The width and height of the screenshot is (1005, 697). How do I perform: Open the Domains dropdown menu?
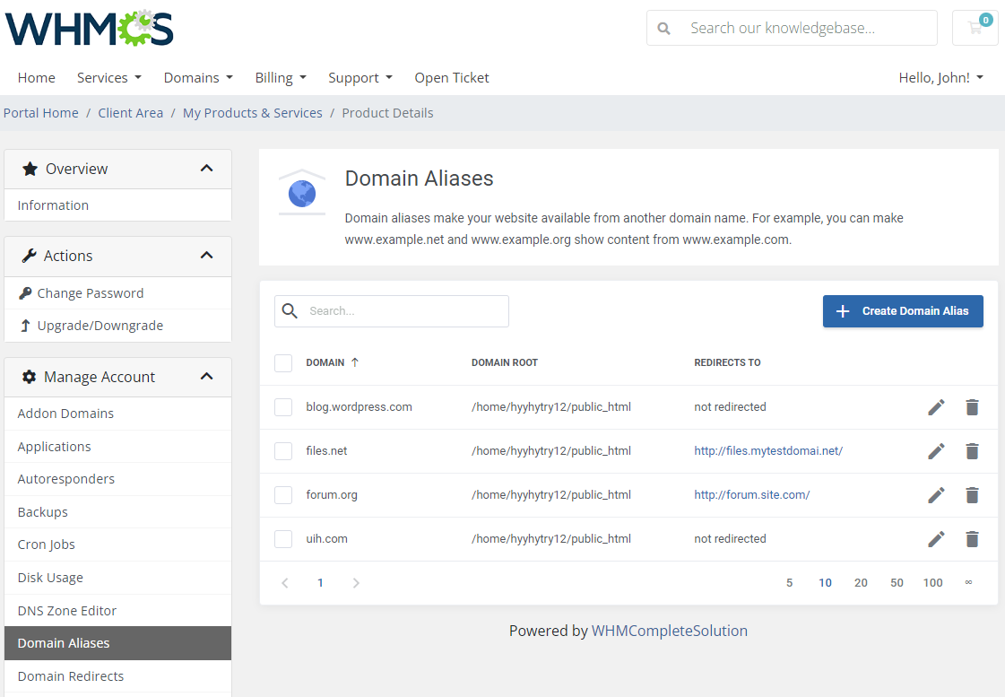click(x=198, y=77)
